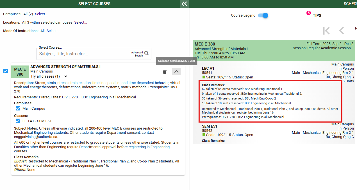Click the Advanced Search magnifier icon
Screen dimensions: 357x190
pyautogui.click(x=146, y=53)
